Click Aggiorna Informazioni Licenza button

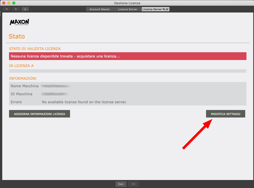coord(39,114)
